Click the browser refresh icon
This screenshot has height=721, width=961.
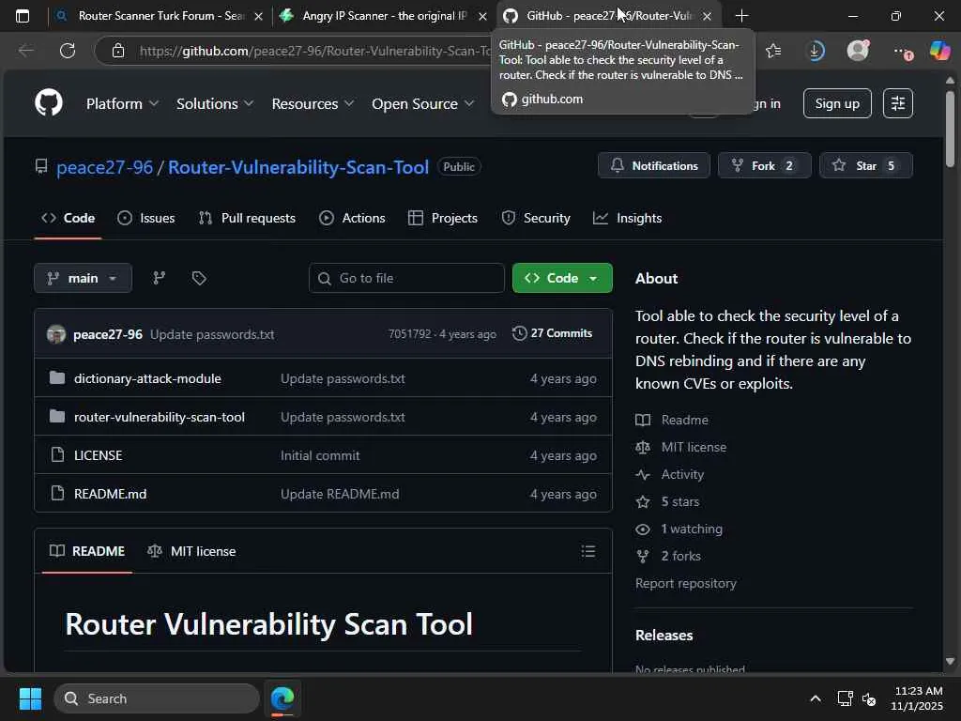[x=68, y=51]
